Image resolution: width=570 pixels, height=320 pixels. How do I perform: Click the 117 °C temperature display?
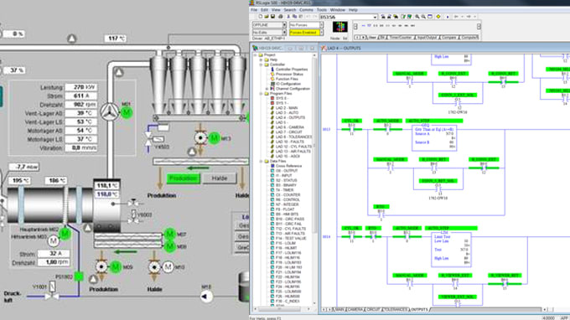(115, 39)
